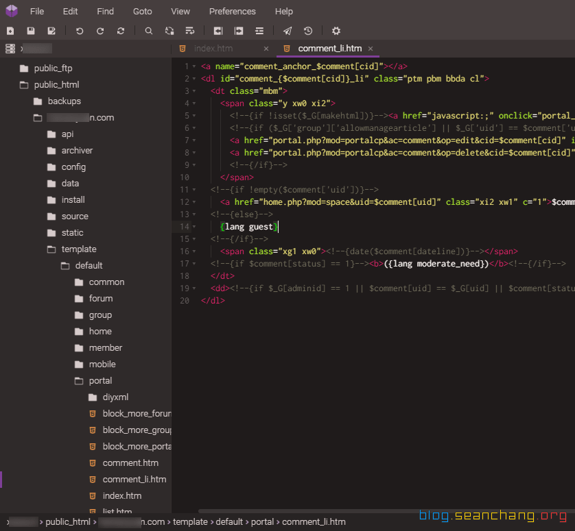Open the File menu

click(37, 12)
